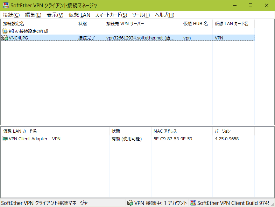Sort by 状態 column in adapter list
This screenshot has height=207, width=275.
pos(130,131)
